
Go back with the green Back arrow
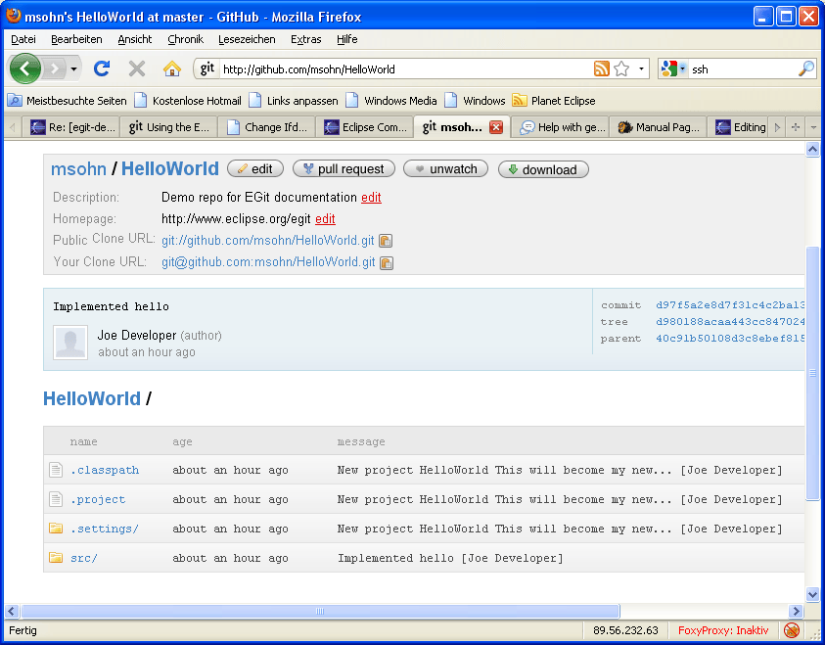point(24,69)
